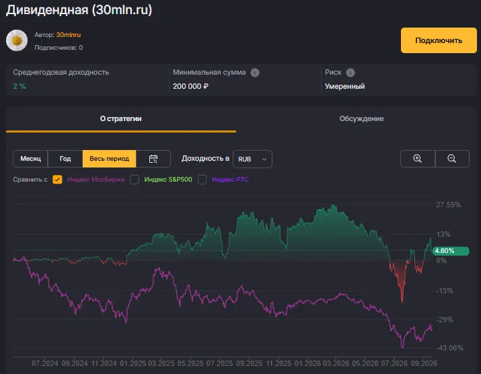Click the 200 000 ₽ minimum amount
This screenshot has width=481, height=374.
(190, 86)
